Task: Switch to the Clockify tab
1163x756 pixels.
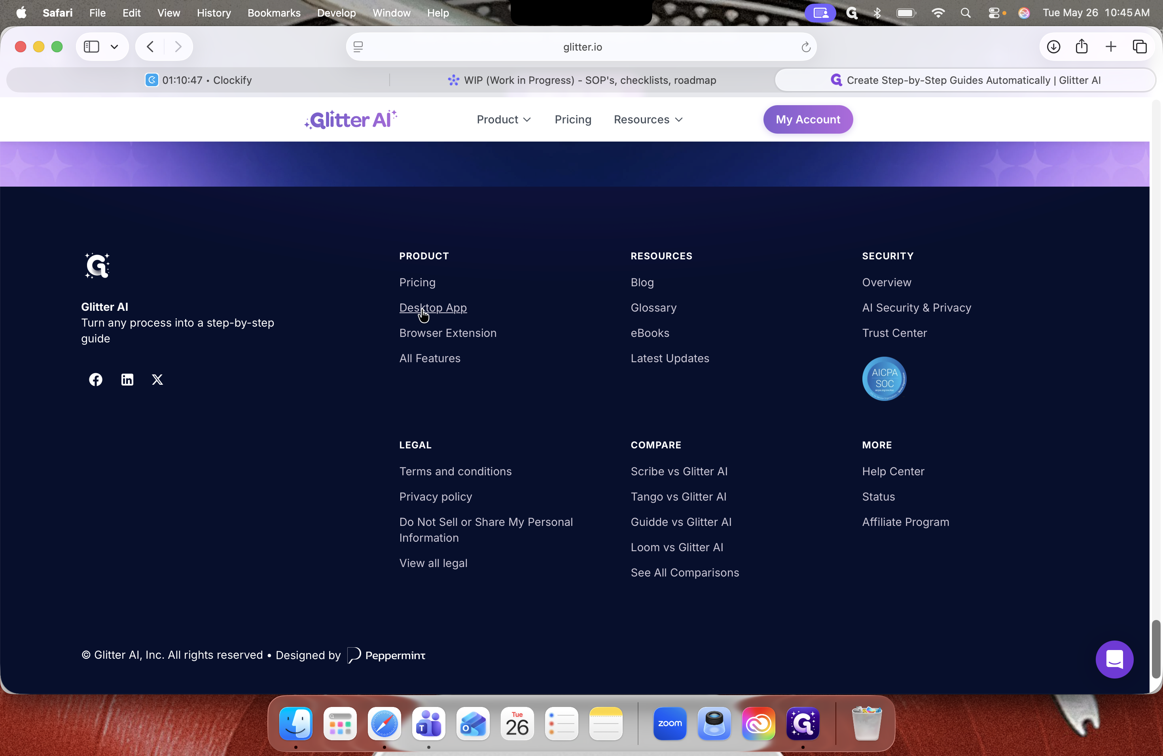Action: 199,80
